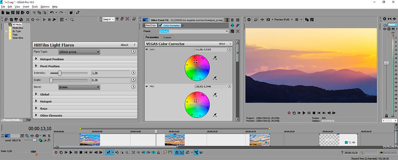Open the Flare Type 105mm prime dropdown
The height and width of the screenshot is (160, 398).
(79, 52)
